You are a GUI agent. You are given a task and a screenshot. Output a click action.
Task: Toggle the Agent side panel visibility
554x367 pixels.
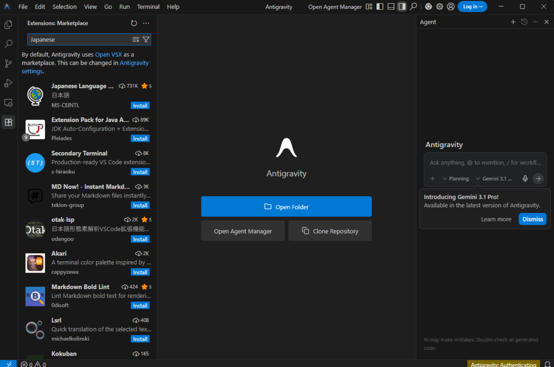point(402,6)
